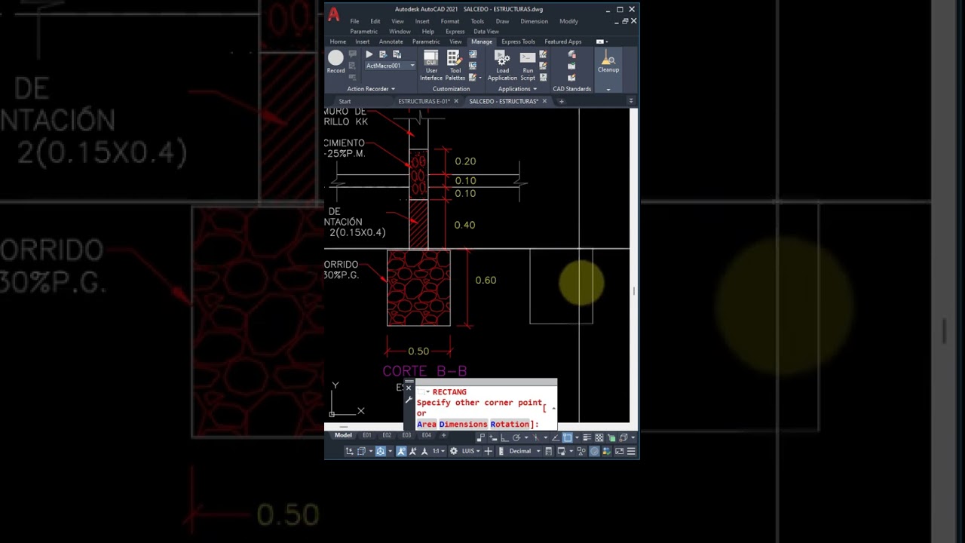Click Export Customizations icon
The height and width of the screenshot is (543, 965).
point(473,66)
